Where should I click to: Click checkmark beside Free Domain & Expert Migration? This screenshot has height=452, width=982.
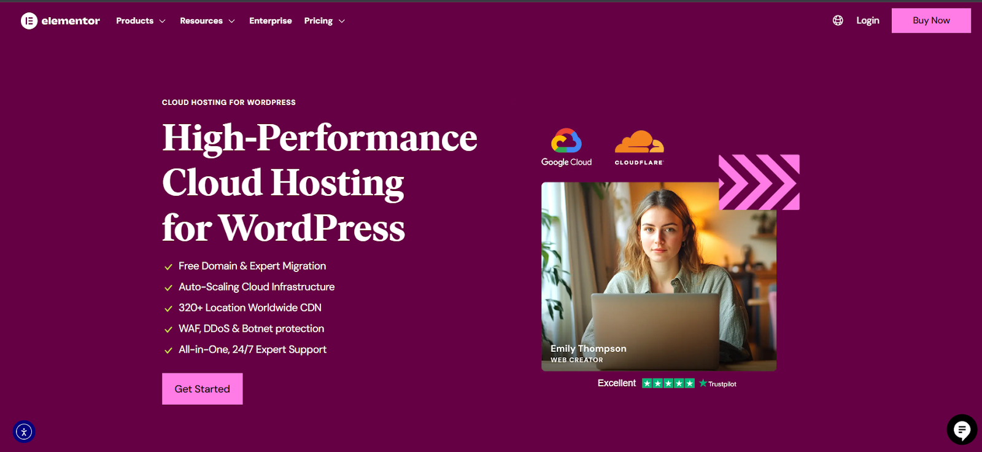(168, 267)
